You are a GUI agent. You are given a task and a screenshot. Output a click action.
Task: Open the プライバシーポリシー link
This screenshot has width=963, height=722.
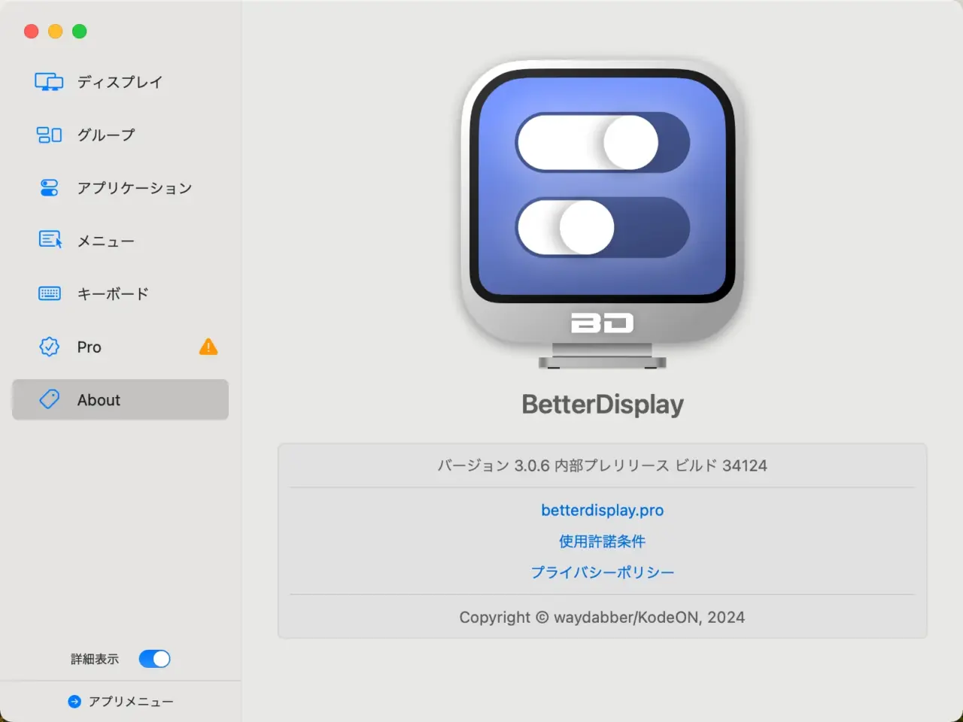[x=603, y=572]
